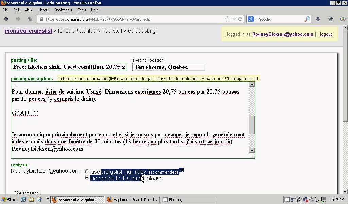The width and height of the screenshot is (348, 204).
Task: Reload the page with the refresh icon
Action: (240, 19)
